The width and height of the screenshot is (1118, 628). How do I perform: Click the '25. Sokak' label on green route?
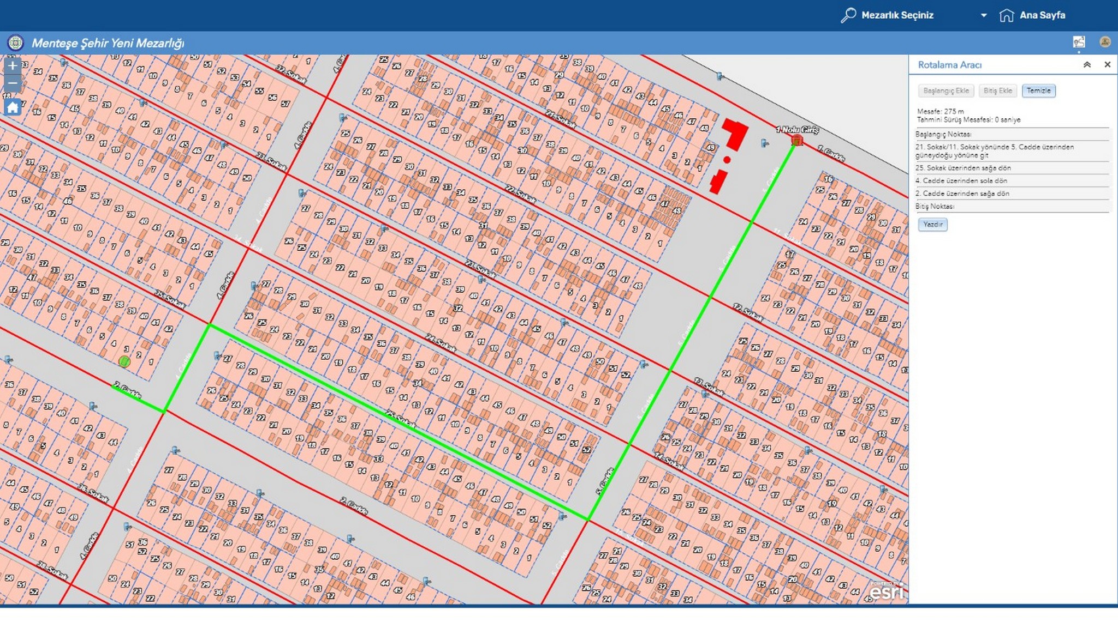tap(401, 419)
